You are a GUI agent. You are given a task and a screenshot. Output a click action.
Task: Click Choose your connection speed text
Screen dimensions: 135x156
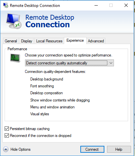pyautogui.click(x=68, y=55)
